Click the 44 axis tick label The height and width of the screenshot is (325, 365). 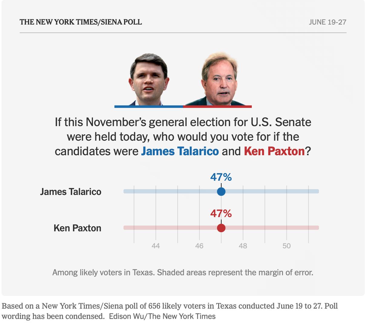156,246
